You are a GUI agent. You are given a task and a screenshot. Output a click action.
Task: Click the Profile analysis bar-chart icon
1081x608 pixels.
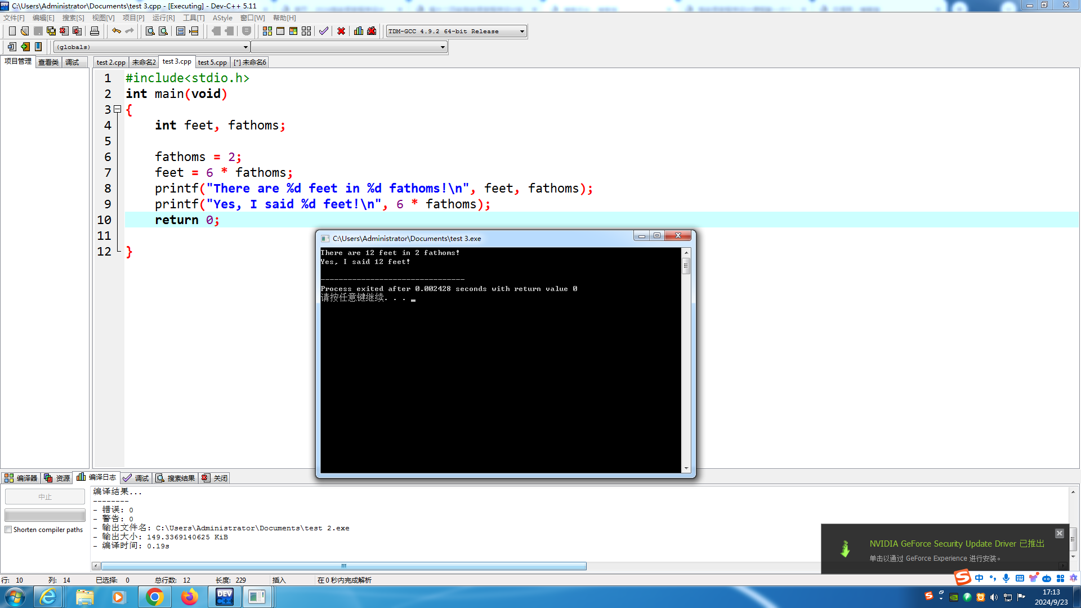(359, 31)
